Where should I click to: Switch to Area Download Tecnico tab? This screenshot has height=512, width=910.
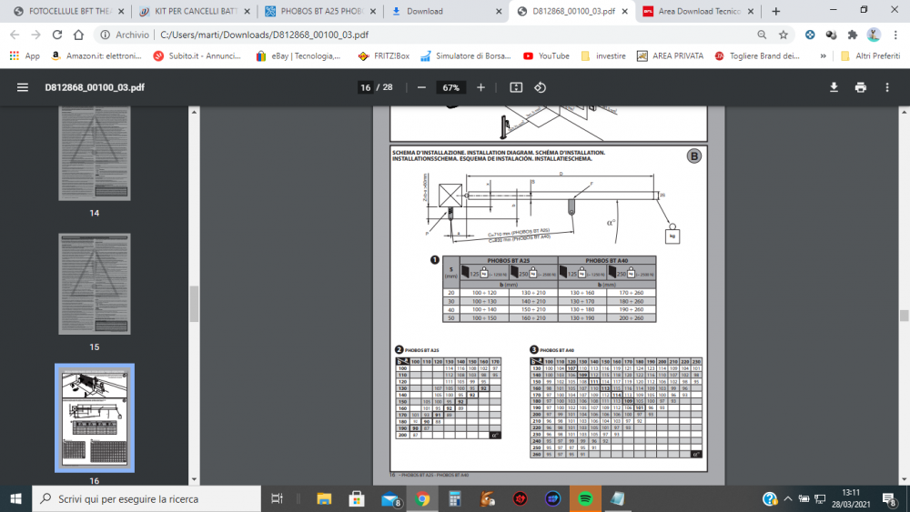698,11
